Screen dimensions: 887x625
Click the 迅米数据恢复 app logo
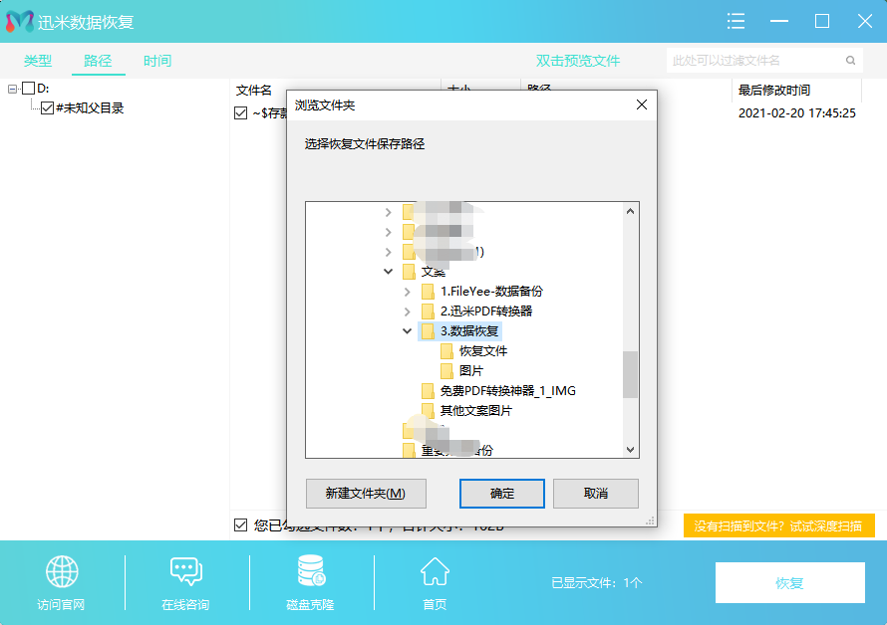[22, 20]
